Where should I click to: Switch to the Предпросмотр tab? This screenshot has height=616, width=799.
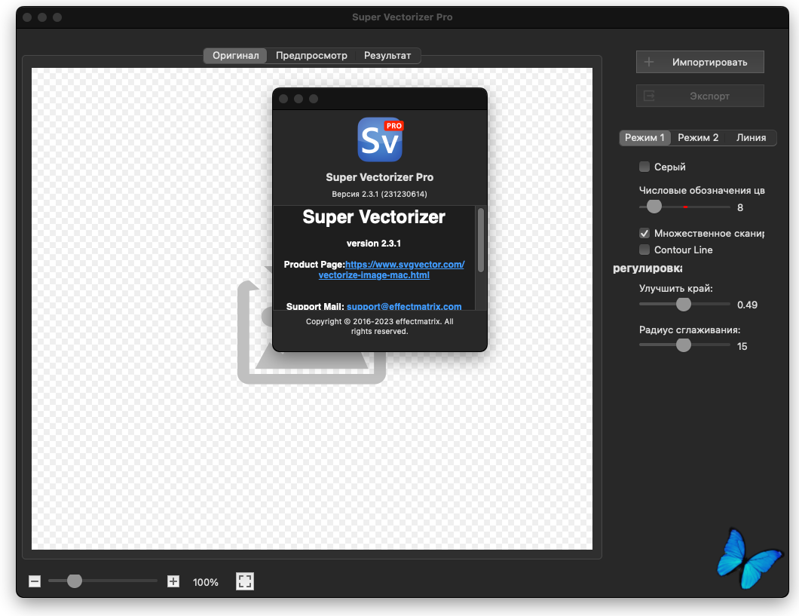311,56
